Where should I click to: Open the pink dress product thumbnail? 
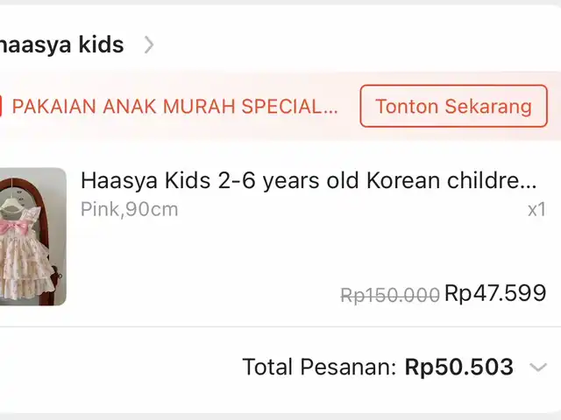tap(33, 236)
